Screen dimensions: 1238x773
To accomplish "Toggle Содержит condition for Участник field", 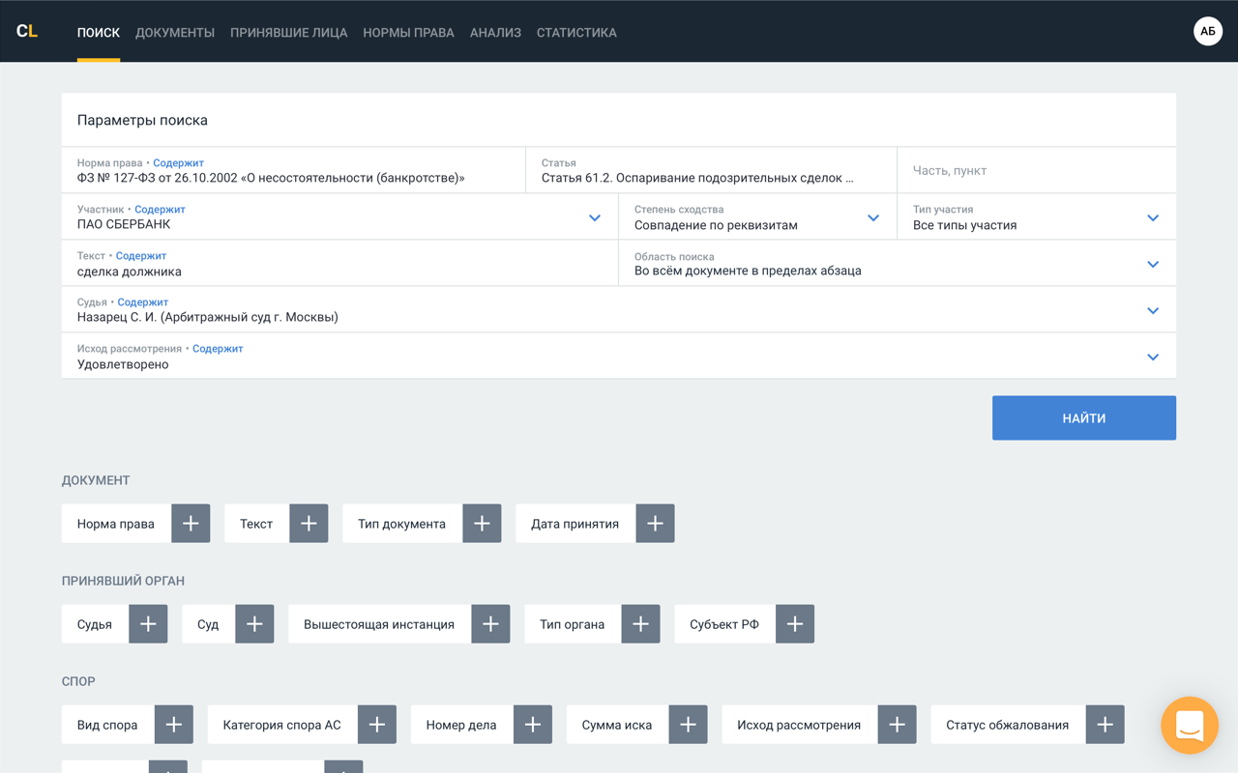I will pyautogui.click(x=160, y=210).
